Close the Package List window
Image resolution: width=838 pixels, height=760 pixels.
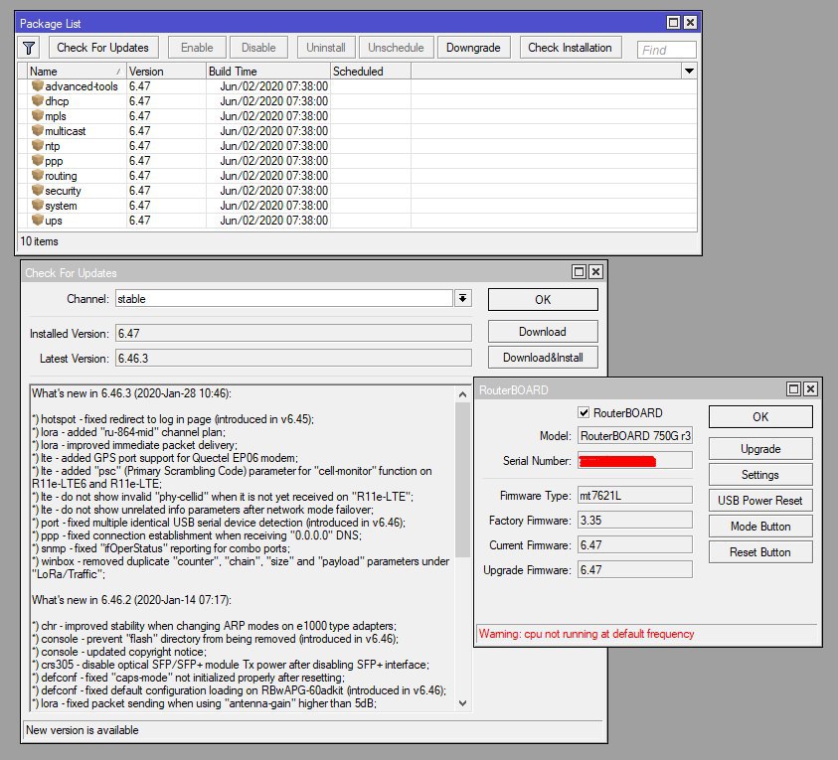tap(690, 23)
